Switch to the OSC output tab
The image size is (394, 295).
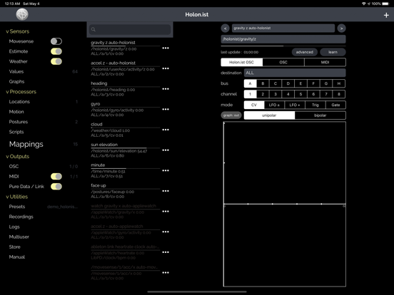point(283,62)
